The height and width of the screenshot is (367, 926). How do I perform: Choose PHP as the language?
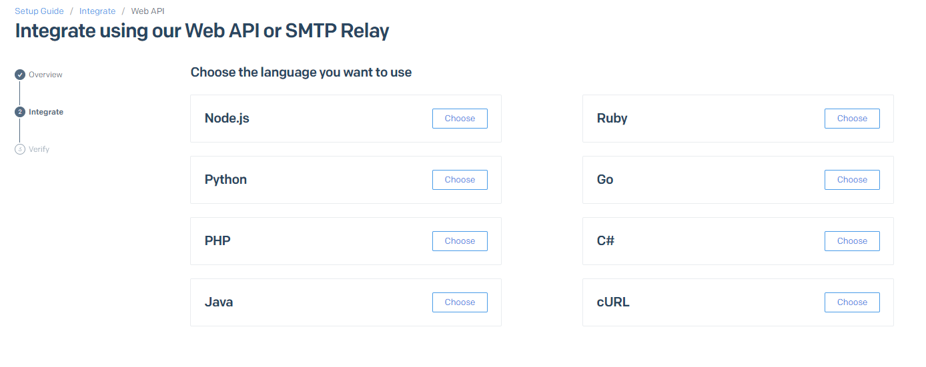[x=460, y=241]
